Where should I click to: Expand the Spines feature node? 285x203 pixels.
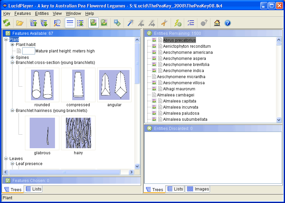[x=12, y=58]
